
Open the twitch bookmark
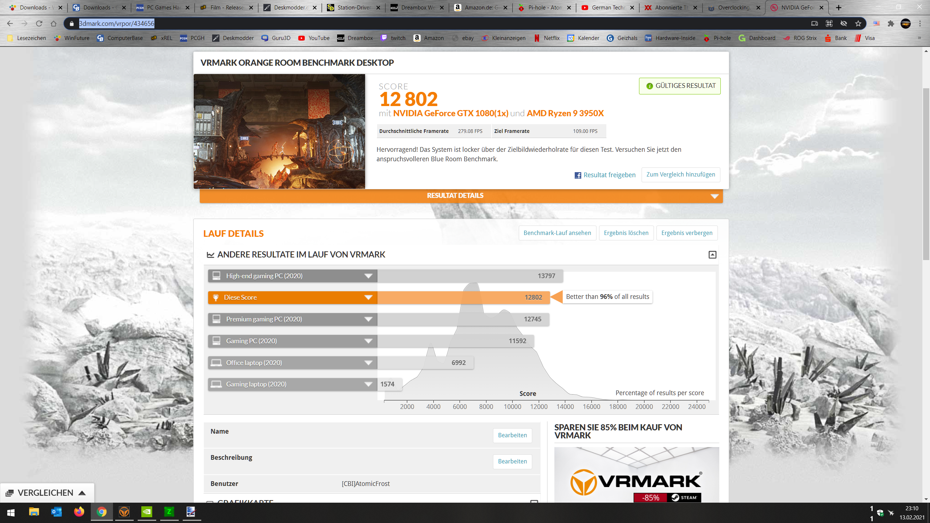393,38
